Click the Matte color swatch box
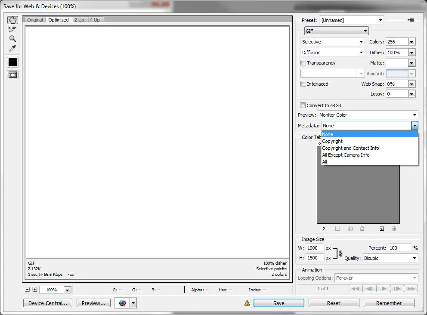The width and height of the screenshot is (427, 315). coord(397,63)
